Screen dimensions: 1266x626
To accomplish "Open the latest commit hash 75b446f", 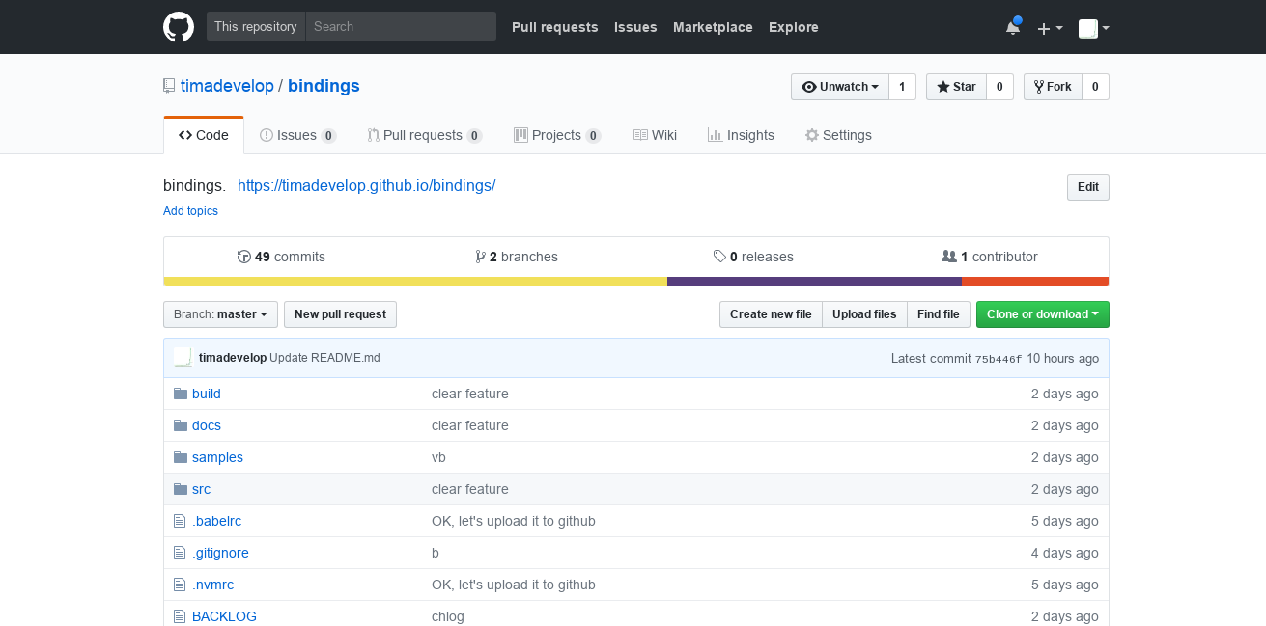I will click(x=998, y=359).
